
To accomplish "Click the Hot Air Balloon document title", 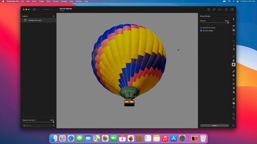I will pos(66,9).
